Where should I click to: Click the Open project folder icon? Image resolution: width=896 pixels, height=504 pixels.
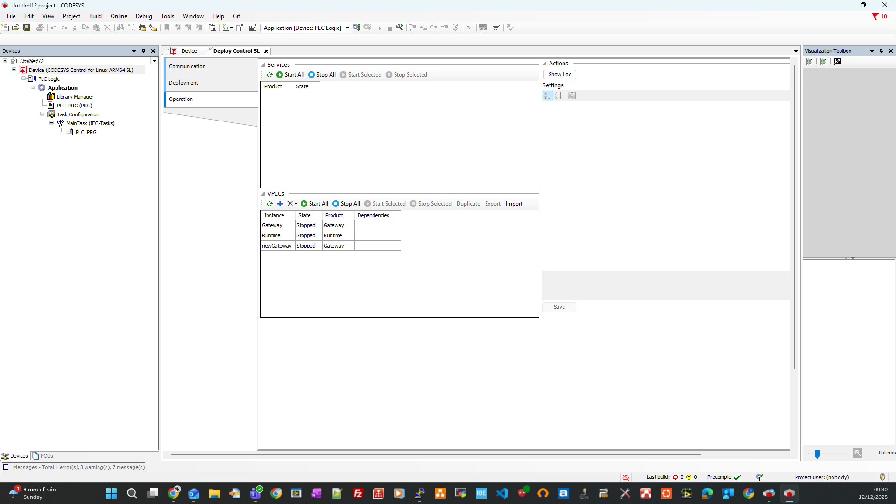(x=16, y=28)
